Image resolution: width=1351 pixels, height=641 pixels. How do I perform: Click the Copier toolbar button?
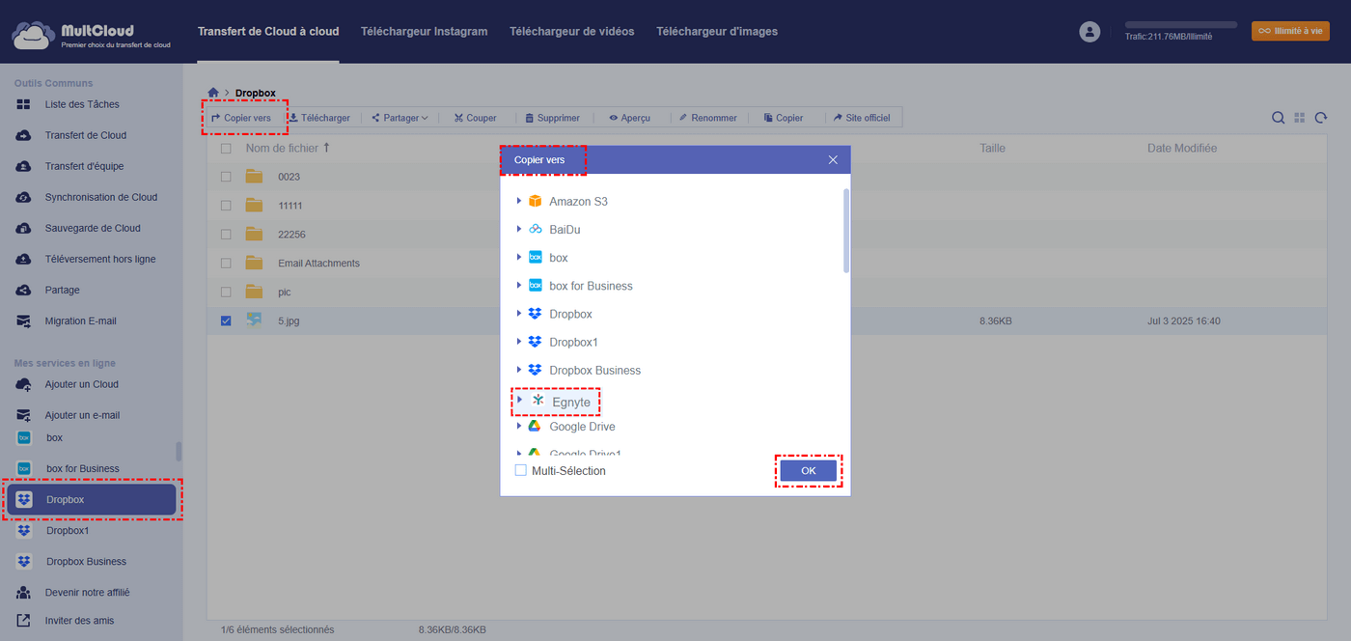click(x=784, y=118)
